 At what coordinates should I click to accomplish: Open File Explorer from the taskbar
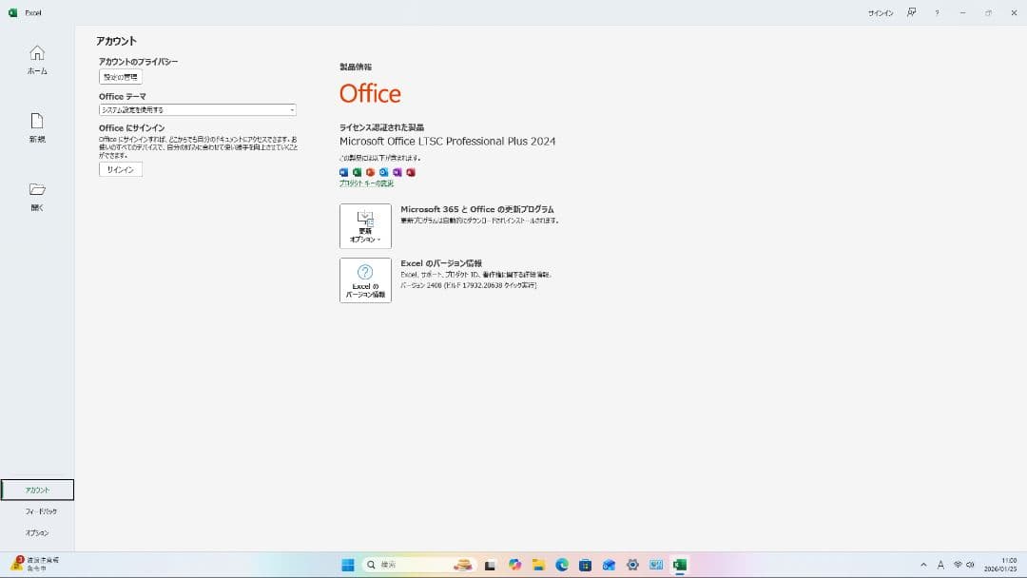click(538, 565)
